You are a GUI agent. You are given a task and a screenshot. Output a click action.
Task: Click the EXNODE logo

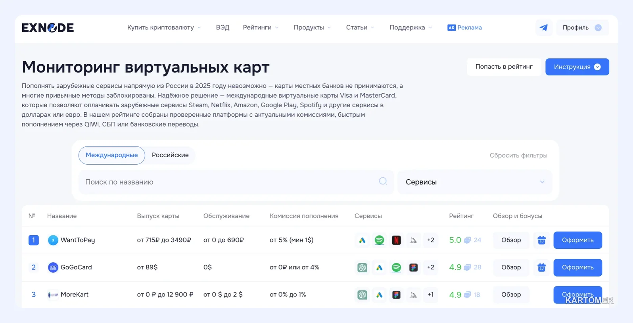48,28
